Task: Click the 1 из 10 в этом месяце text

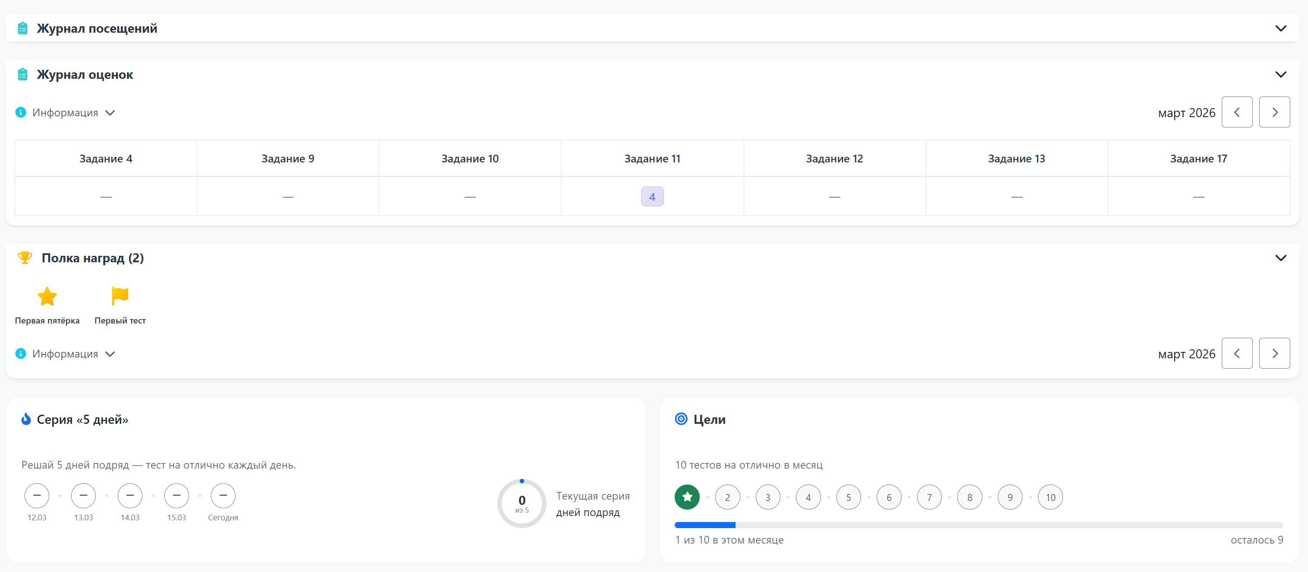Action: [729, 540]
